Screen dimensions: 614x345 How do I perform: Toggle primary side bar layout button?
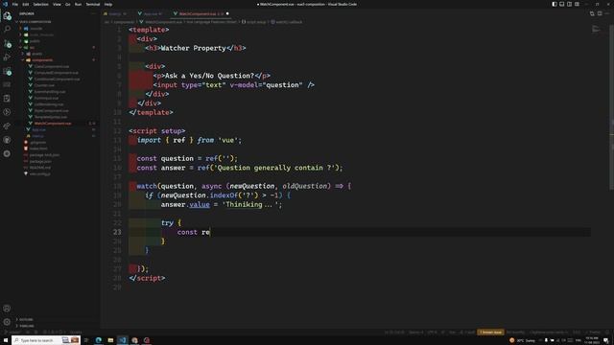click(x=555, y=4)
